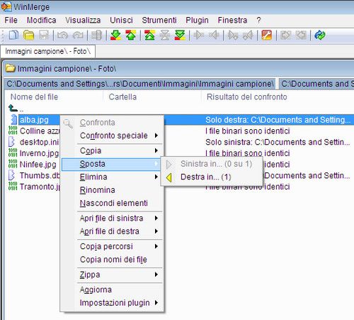The width and height of the screenshot is (354, 320).
Task: Go to next difference icon
Action: pos(115,35)
